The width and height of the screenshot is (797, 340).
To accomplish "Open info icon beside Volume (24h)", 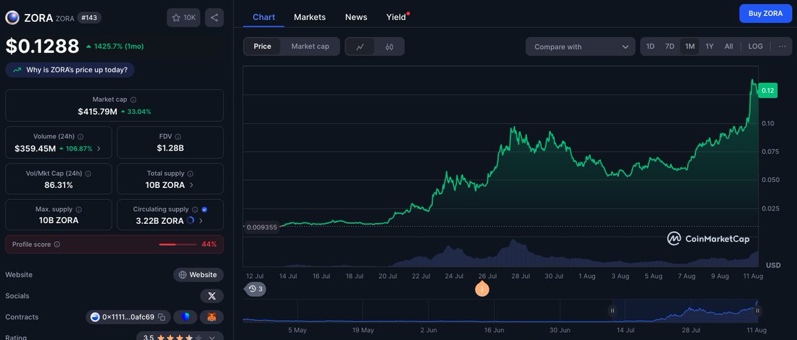I will 80,136.
